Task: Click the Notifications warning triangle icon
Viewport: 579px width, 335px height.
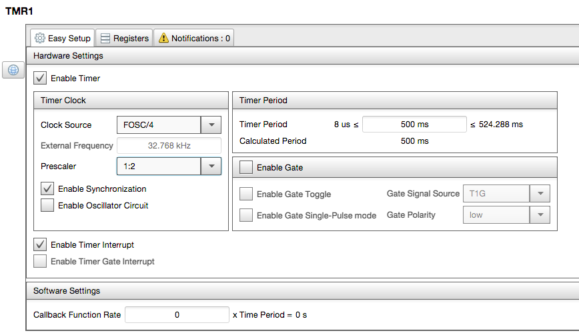Action: pos(163,39)
